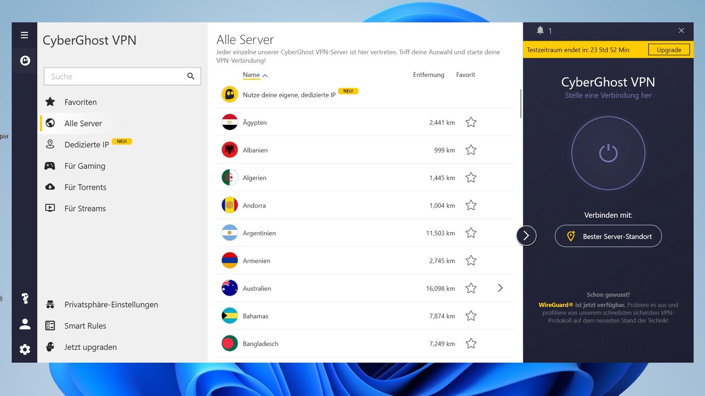Click the Bahamas flag icon
The image size is (705, 396).
pos(230,316)
